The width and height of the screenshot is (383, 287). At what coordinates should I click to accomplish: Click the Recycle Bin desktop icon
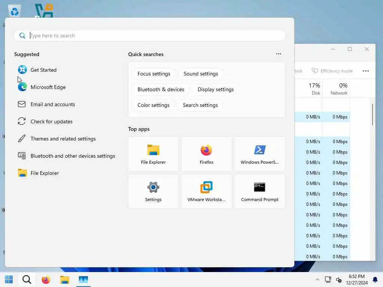(15, 11)
